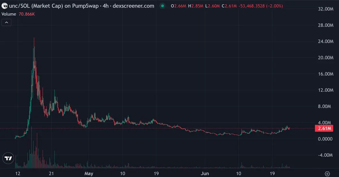
Task: Click the high value H2.85M
Action: (x=196, y=6)
